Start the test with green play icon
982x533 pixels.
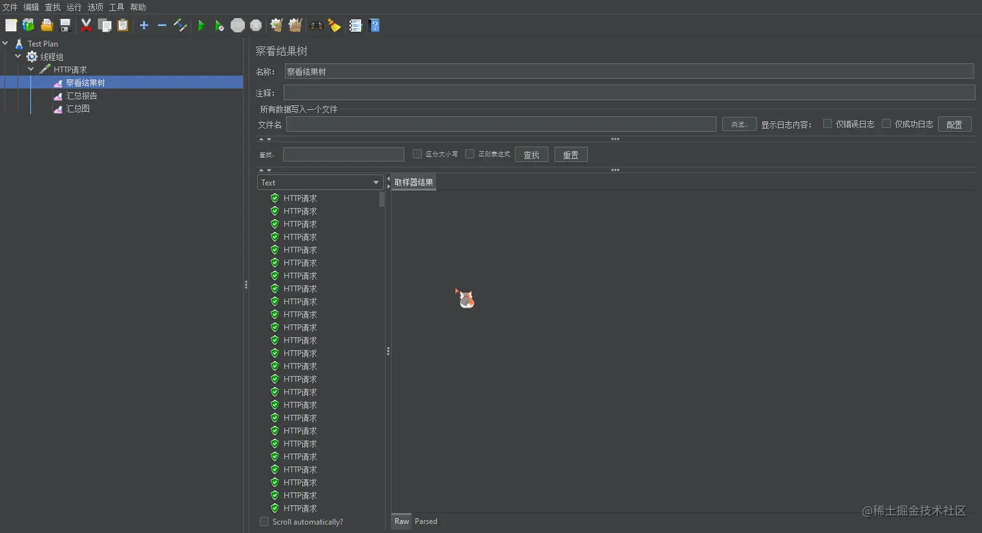point(201,25)
